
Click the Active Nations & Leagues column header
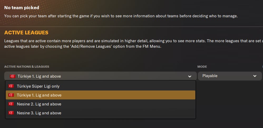tap(27, 67)
